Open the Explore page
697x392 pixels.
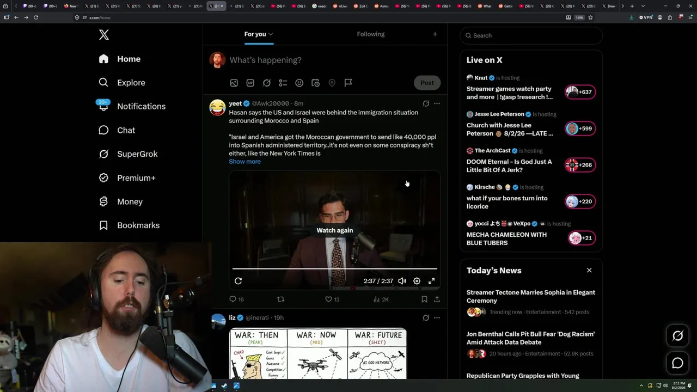[122, 83]
